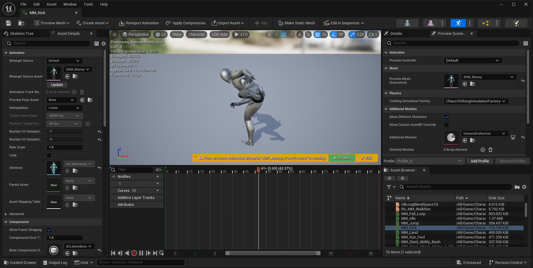Screen dimensions: 533x268
Task: Toggle the coordinate system icon in viewport
Action: [x=300, y=35]
